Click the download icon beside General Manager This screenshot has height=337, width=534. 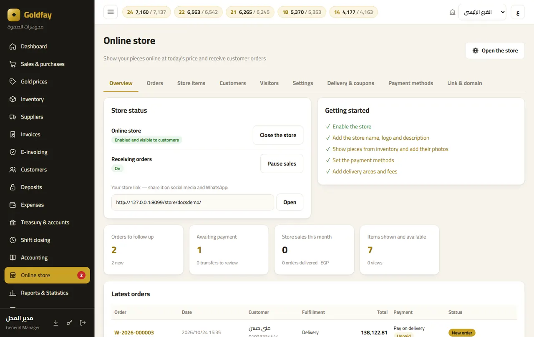56,322
